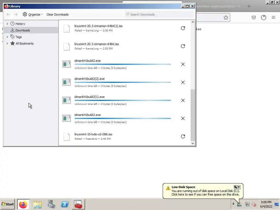Open Organize gear menu
This screenshot has height=210, width=280.
(33, 14)
